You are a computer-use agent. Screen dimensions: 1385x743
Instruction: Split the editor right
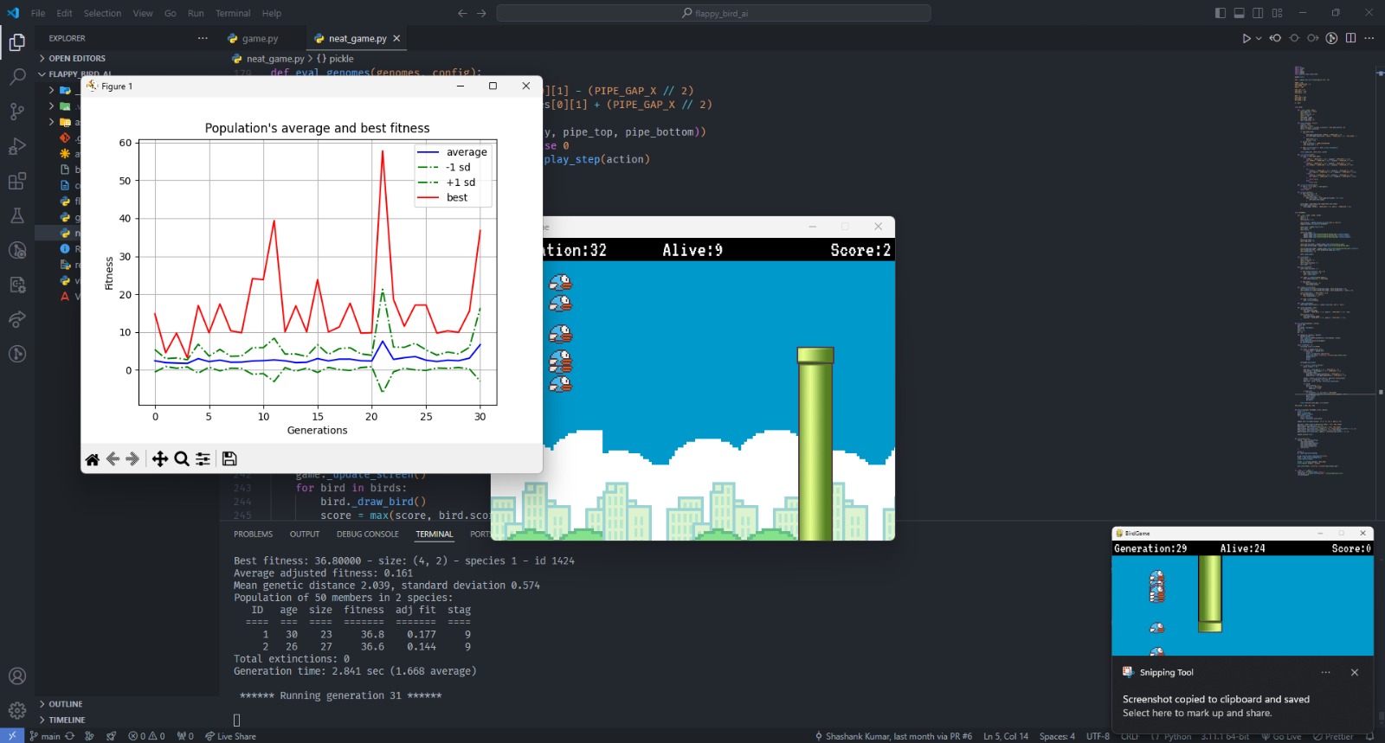click(x=1351, y=38)
